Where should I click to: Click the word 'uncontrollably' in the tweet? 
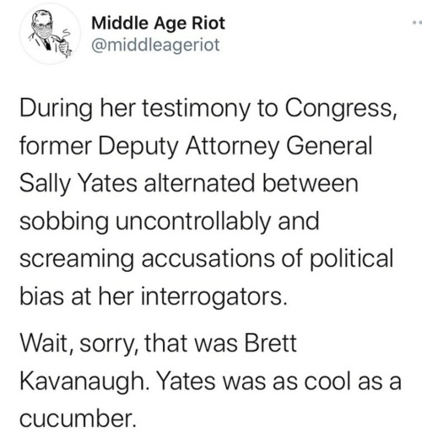pos(193,221)
